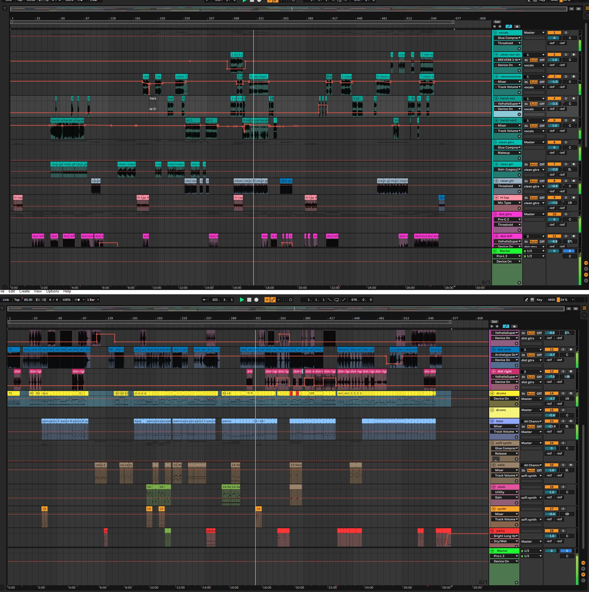Image resolution: width=589 pixels, height=592 pixels.
Task: Click the H button in lower window
Action: (x=569, y=309)
